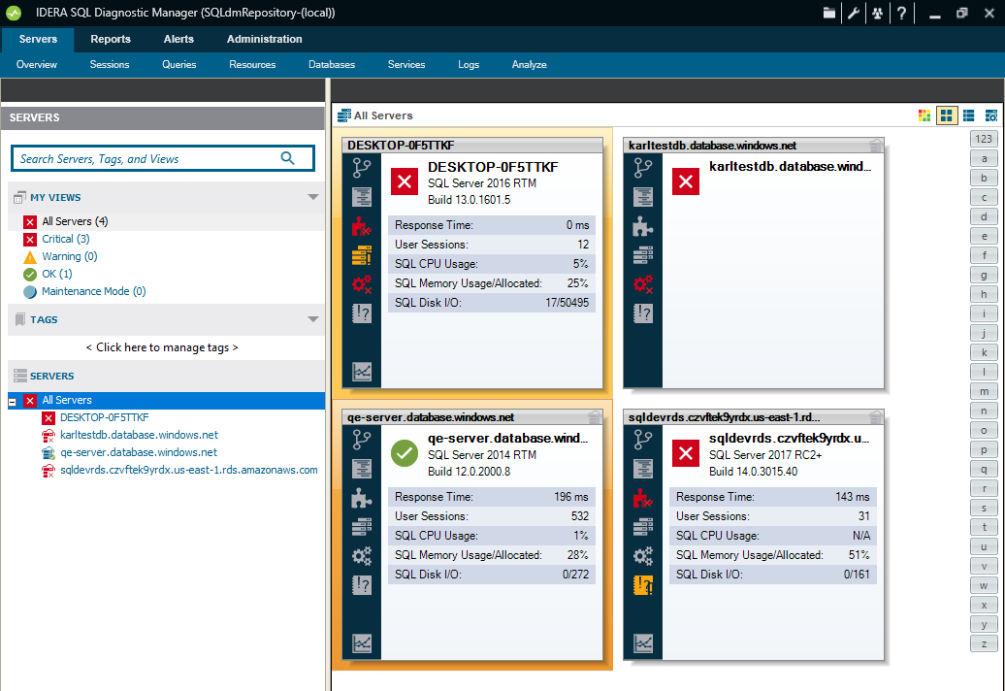Image resolution: width=1005 pixels, height=691 pixels.
Task: Select DESKTOP-0F5TTKF in servers tree
Action: click(x=105, y=417)
